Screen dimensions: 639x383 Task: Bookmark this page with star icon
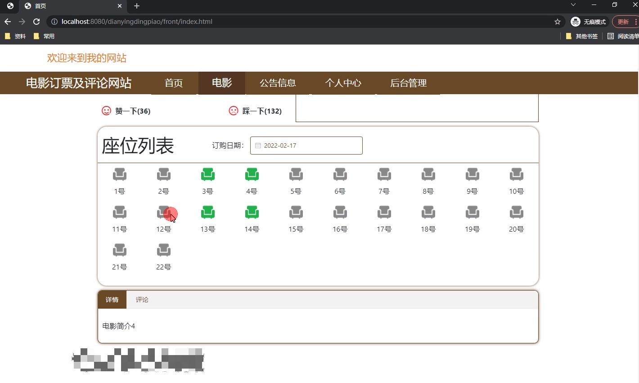coord(558,22)
